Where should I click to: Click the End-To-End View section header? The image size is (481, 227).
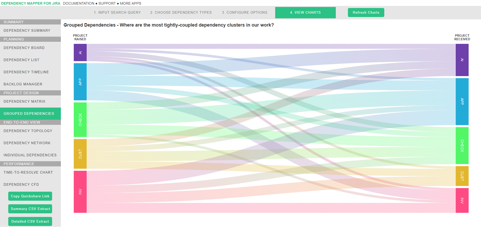tap(30, 122)
